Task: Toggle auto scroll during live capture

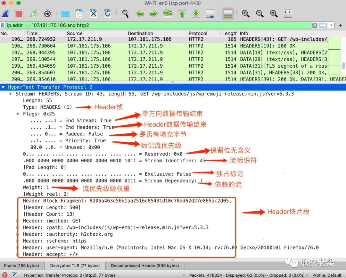Action: [x=210, y=14]
